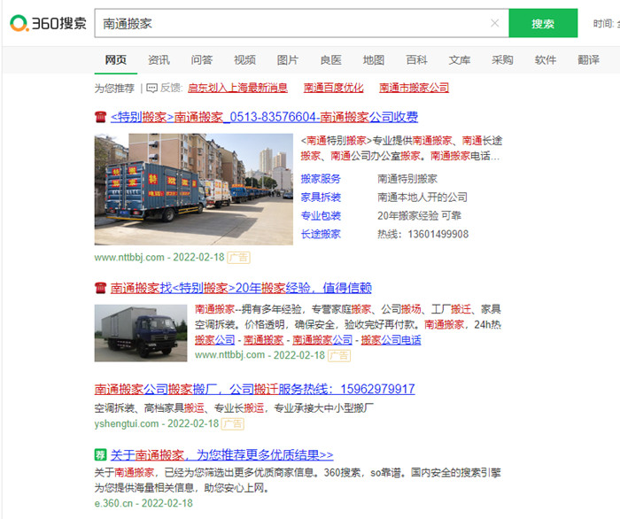Open the 搬家公司电话 sublink
This screenshot has width=620, height=519.
[391, 340]
